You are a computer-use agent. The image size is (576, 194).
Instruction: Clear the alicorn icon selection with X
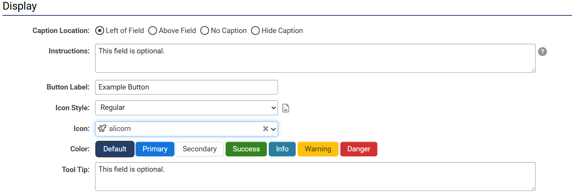pos(265,129)
